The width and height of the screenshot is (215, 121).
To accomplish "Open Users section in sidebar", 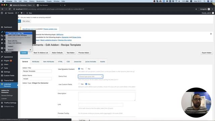I will pyautogui.click(x=6, y=64).
